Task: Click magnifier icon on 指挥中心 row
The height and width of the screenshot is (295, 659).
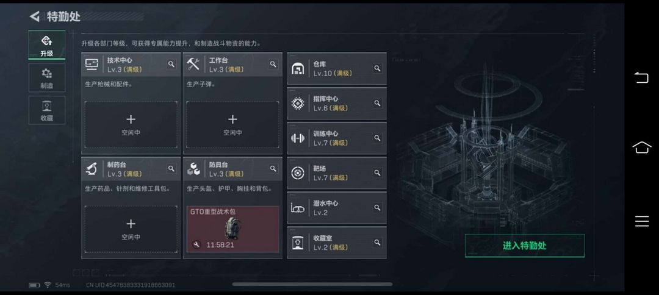Action: tap(377, 103)
